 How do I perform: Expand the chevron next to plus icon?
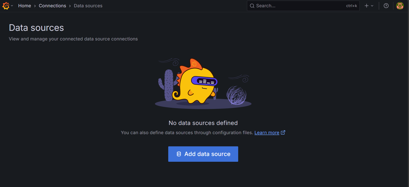(x=372, y=6)
